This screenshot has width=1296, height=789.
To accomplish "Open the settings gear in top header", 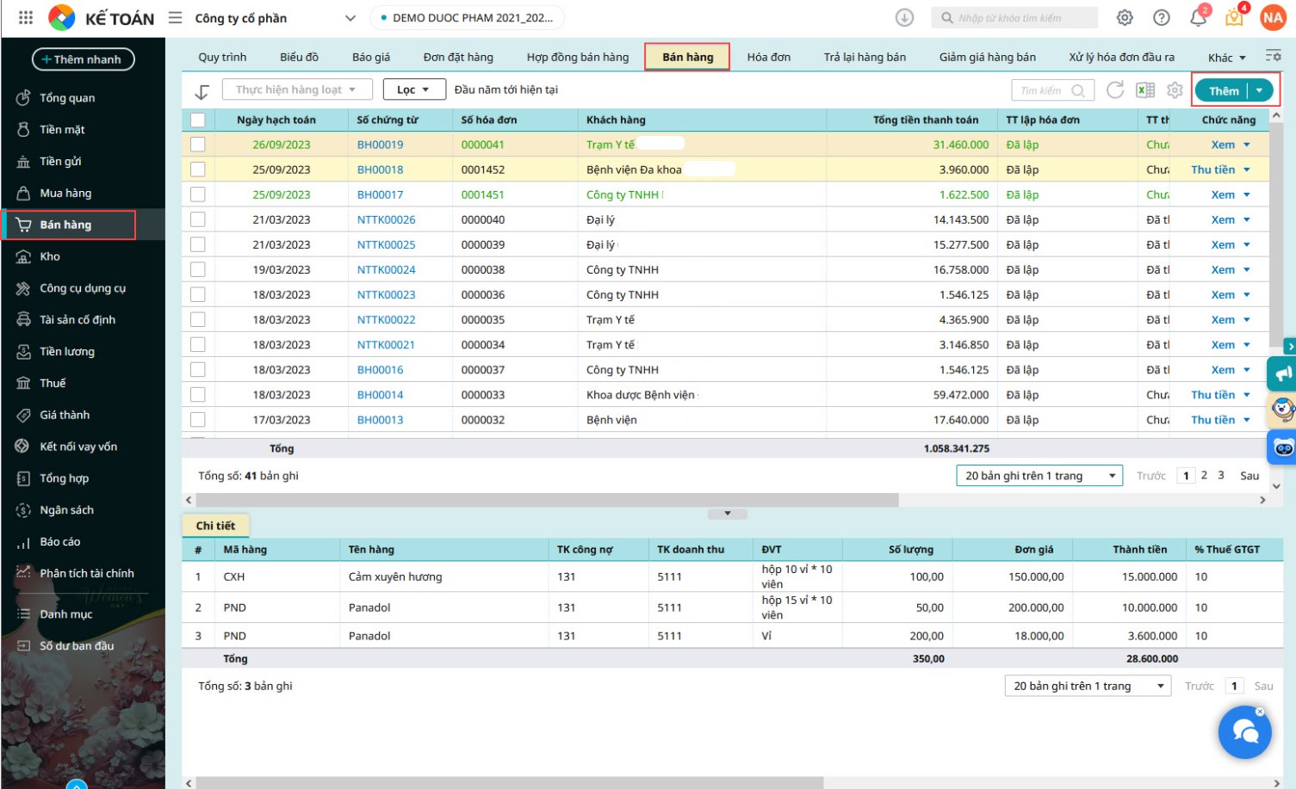I will pos(1125,17).
